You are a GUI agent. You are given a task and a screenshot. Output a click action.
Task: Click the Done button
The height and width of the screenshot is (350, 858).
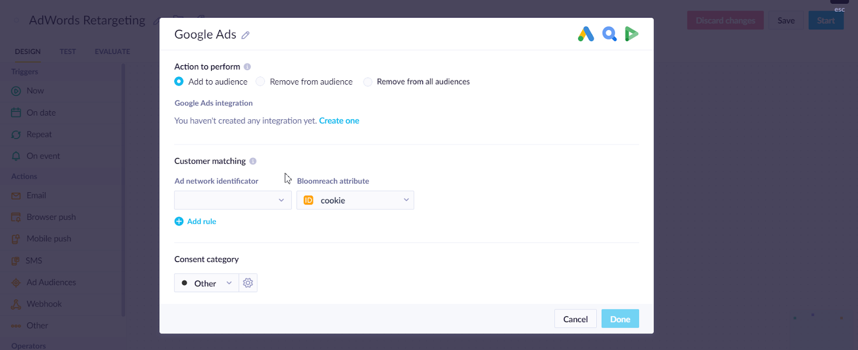620,319
